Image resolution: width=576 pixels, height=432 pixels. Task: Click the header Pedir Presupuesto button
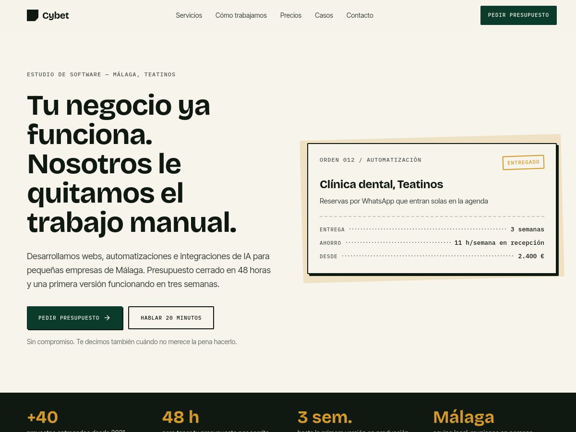pos(518,15)
